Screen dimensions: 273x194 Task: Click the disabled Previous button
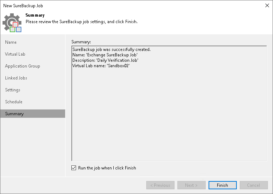tap(160, 185)
